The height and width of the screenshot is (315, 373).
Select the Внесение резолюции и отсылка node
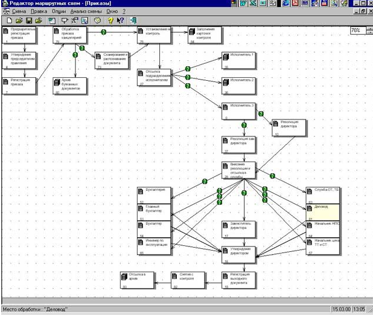(x=238, y=170)
